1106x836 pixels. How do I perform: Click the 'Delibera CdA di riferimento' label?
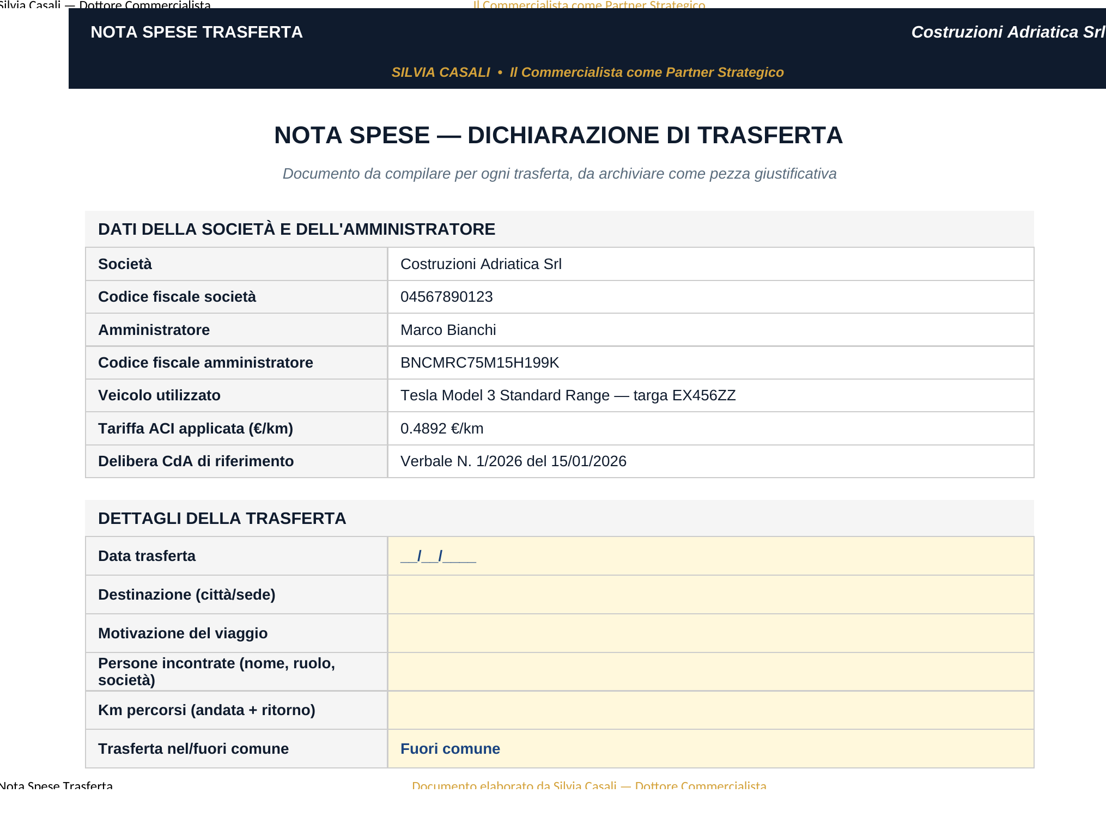[196, 461]
